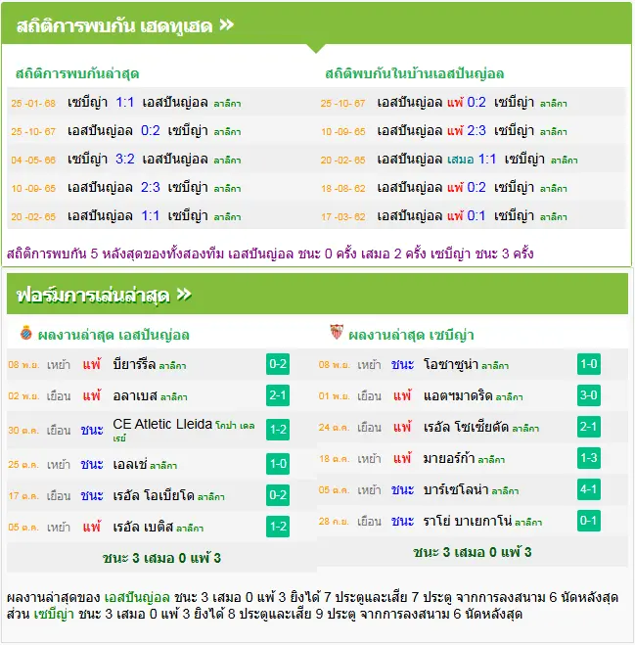Screen dimensions: 635x645
Task: Click the เรอัล โอเบียโด team name
Action: pyautogui.click(x=154, y=495)
